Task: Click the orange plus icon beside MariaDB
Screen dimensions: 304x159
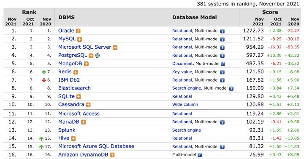Action: [x=83, y=122]
